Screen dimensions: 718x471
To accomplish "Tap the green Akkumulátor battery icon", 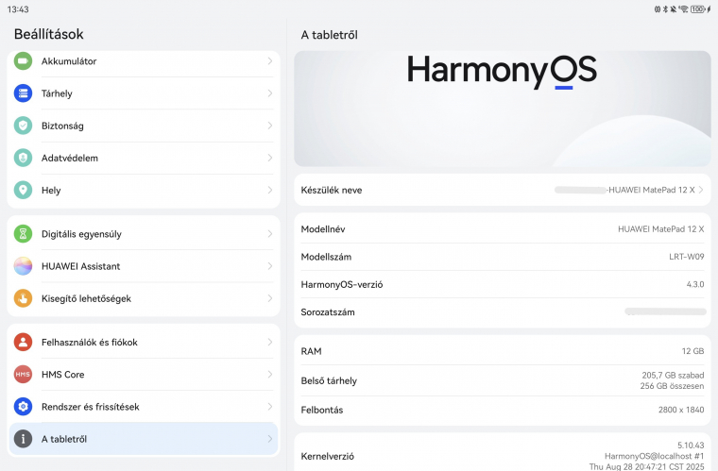I will 24,61.
